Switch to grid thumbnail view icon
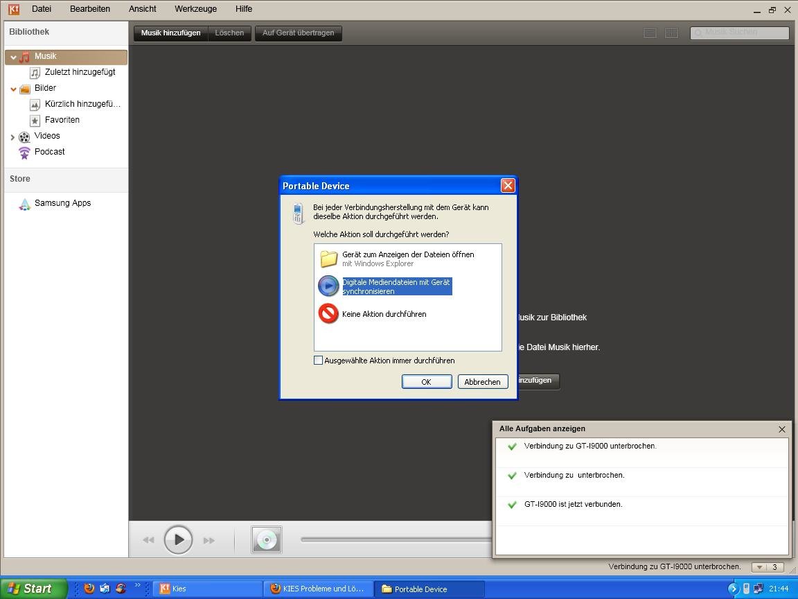798x599 pixels. coord(672,33)
